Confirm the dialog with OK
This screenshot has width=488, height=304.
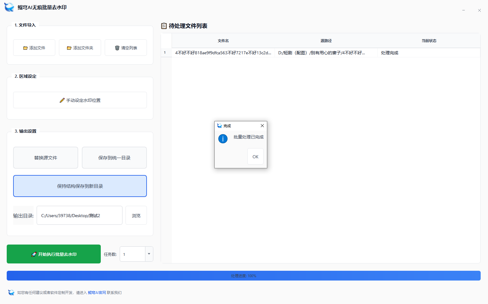(255, 156)
